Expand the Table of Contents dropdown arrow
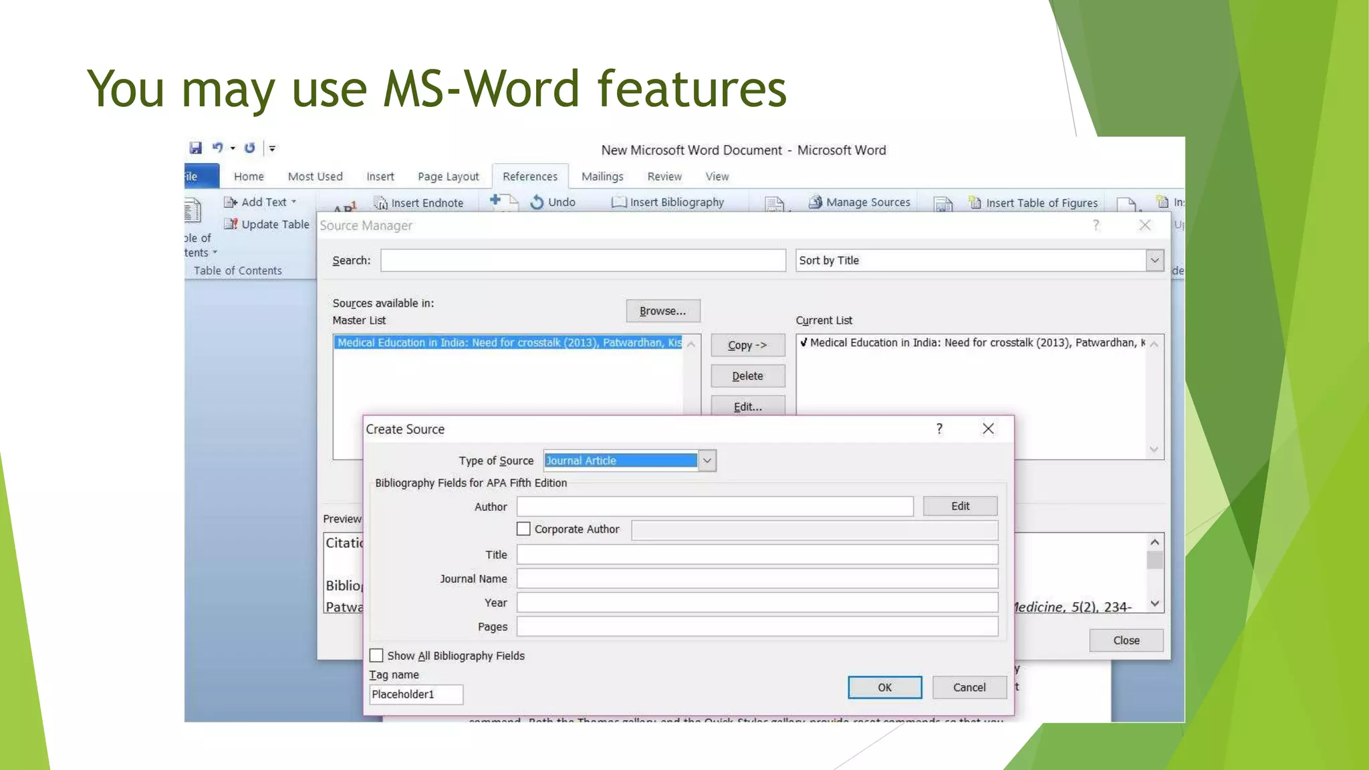Viewport: 1369px width, 770px height. click(x=215, y=253)
